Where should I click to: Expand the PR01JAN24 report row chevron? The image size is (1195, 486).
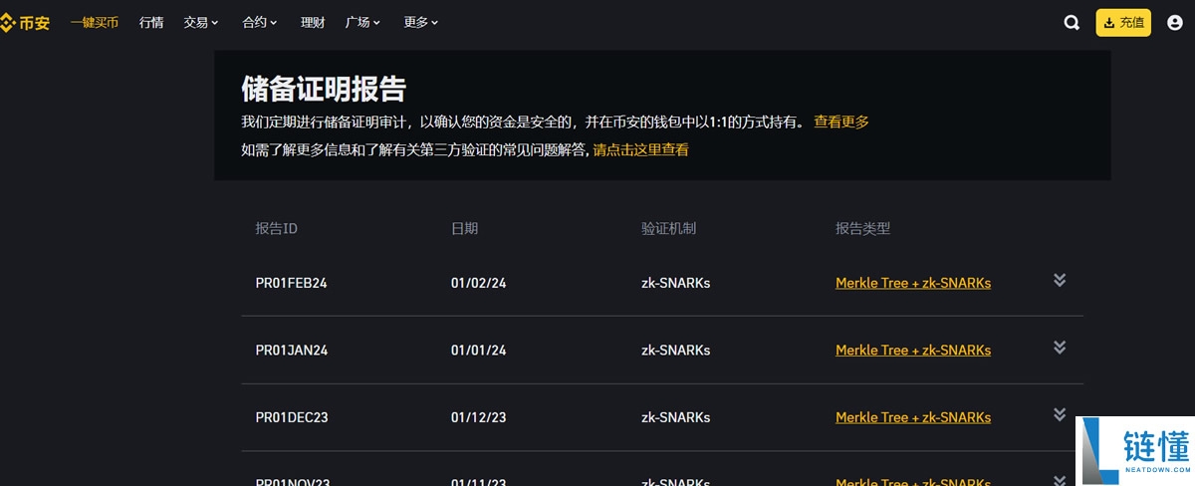pos(1060,348)
